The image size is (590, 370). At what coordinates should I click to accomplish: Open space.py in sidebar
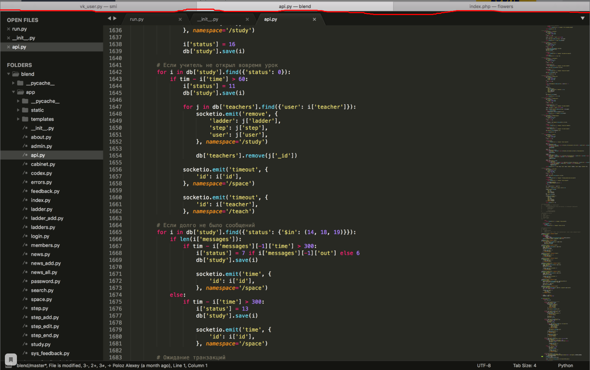coord(41,299)
